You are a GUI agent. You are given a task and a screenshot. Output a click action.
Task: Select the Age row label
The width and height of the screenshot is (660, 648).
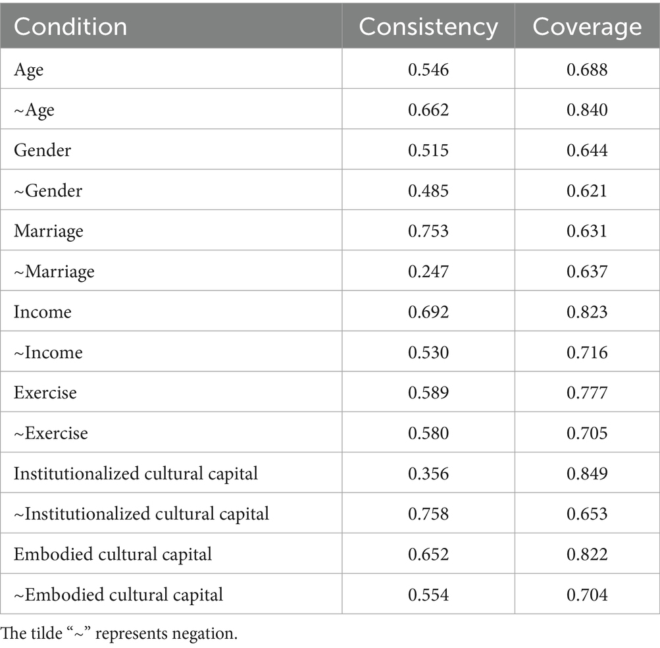(28, 69)
